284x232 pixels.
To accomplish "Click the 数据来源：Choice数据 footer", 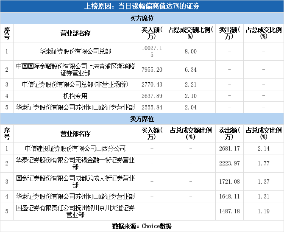I will (x=142, y=226).
